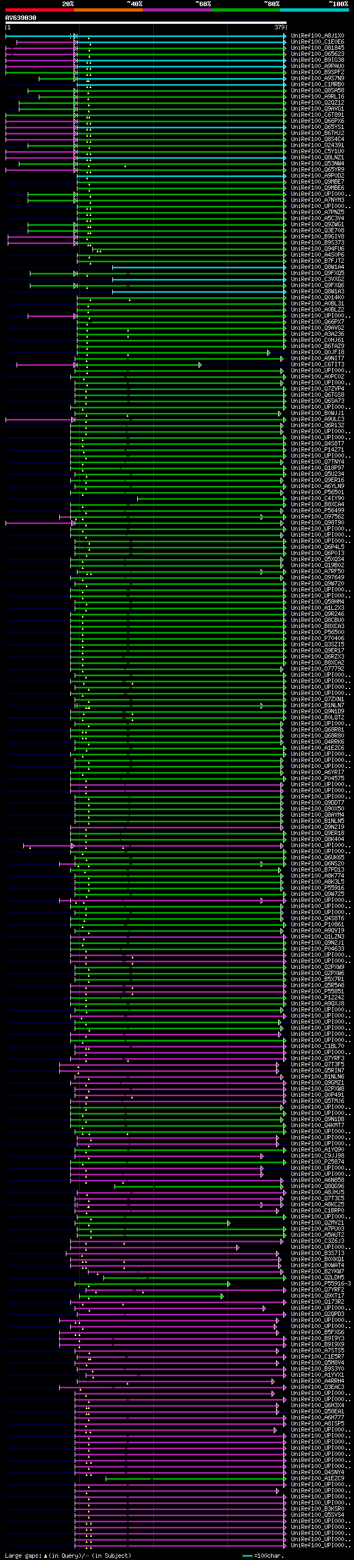
Task: Click the orange ~40% legend segment
Action: 108,10
